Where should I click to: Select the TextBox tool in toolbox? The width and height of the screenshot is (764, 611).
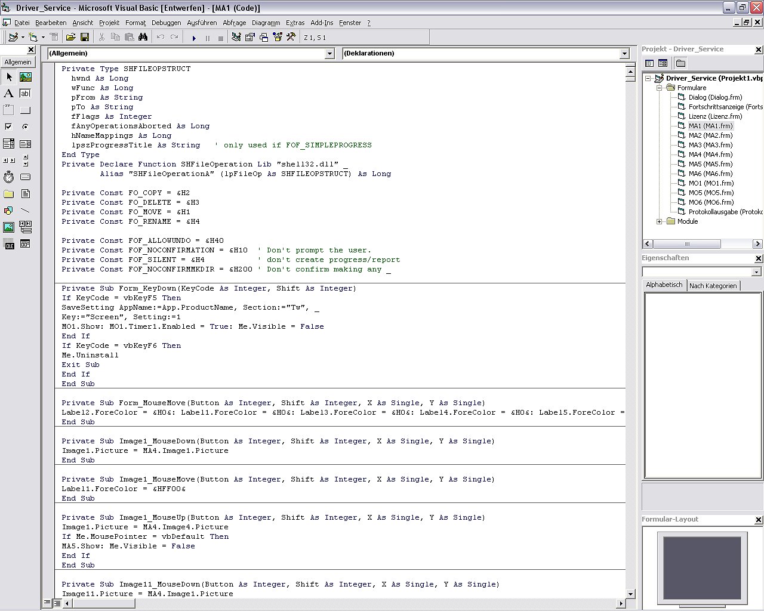(25, 94)
